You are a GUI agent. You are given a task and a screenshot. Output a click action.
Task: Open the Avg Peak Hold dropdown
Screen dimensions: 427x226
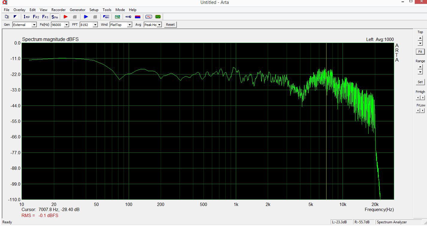click(x=153, y=25)
